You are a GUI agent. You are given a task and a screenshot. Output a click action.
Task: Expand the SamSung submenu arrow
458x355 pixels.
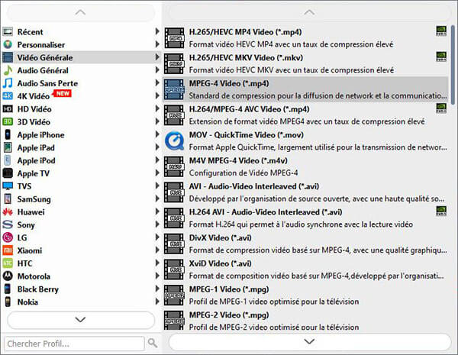157,198
